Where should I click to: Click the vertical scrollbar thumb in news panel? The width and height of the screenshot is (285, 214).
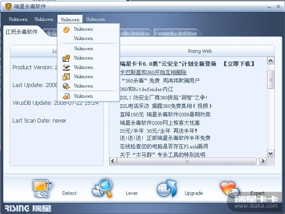271,79
